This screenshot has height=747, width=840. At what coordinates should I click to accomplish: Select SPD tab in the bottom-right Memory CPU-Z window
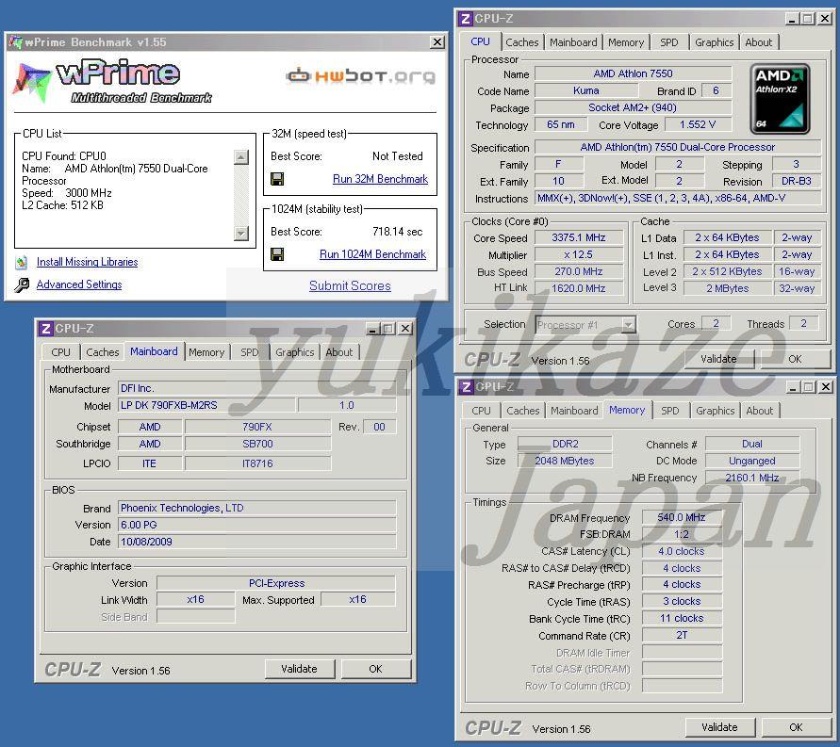[x=669, y=411]
